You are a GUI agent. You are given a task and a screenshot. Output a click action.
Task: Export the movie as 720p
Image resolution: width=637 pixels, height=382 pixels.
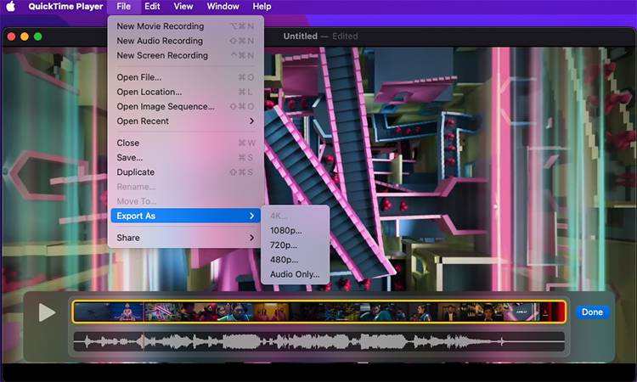pos(295,245)
